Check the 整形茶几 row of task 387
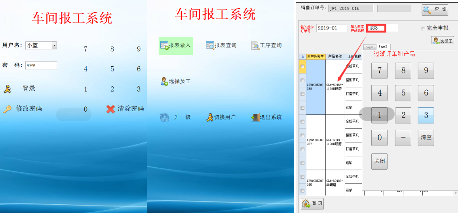Viewport: 458px width, 213px height. (302, 135)
